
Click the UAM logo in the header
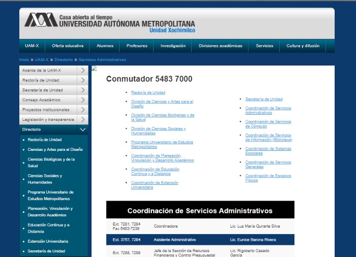[x=41, y=20]
